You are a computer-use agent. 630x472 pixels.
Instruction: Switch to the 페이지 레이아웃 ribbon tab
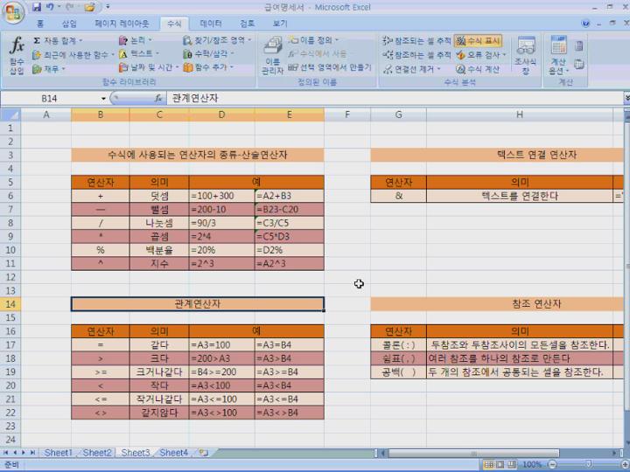click(122, 24)
